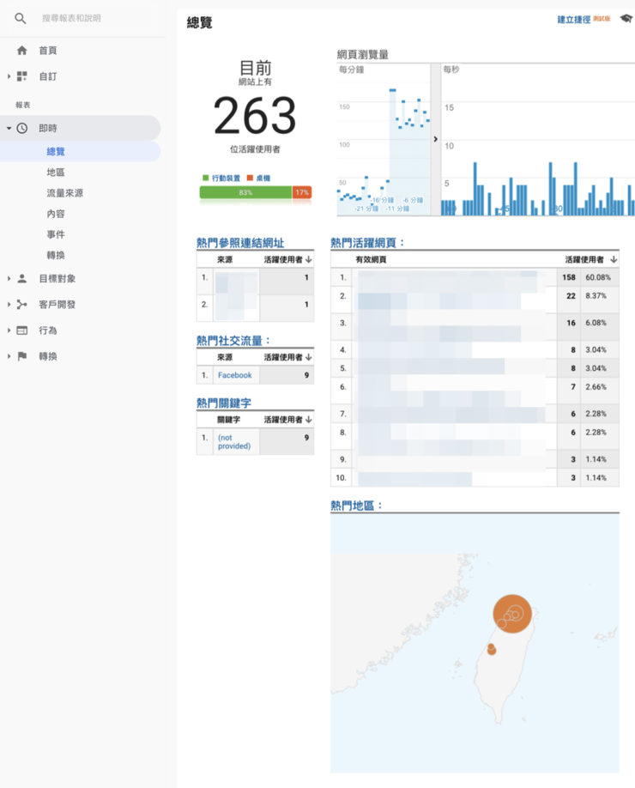
Task: Click the 即時 clock icon
Action: click(x=22, y=128)
